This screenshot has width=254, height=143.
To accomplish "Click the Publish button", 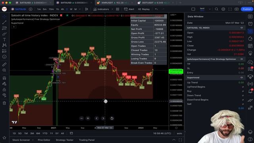I will click(x=247, y=9).
